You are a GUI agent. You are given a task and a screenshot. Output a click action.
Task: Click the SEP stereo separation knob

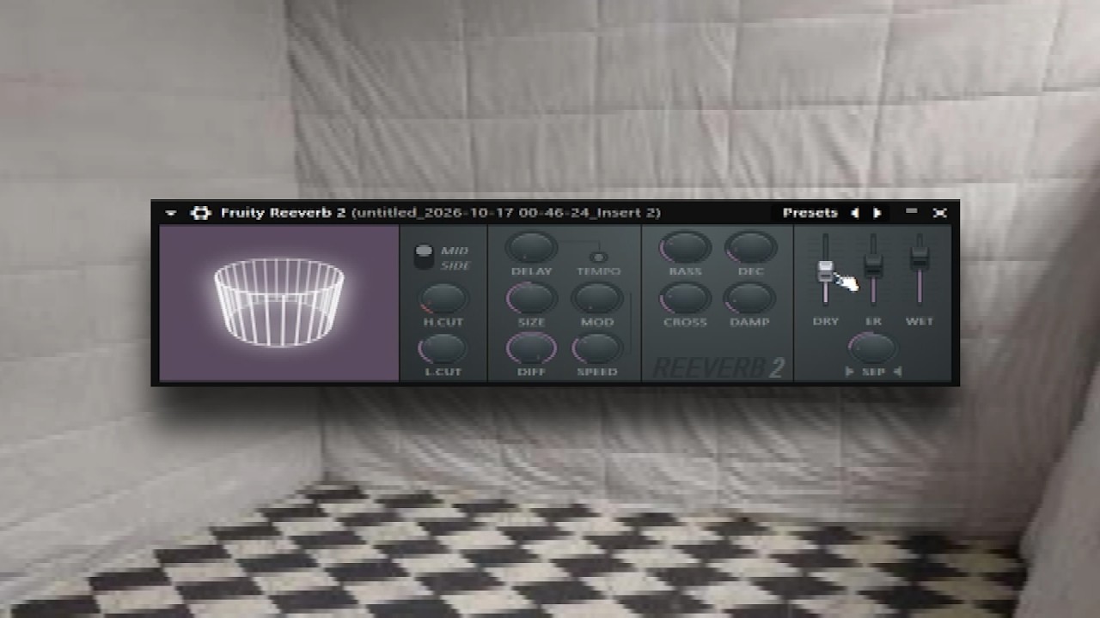tap(872, 348)
